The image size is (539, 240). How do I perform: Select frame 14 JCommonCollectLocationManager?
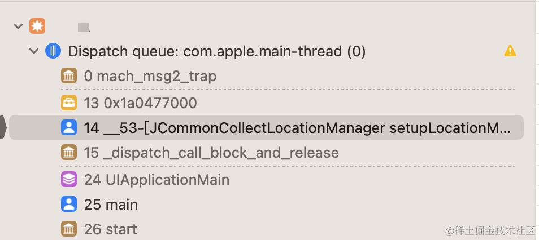(x=267, y=127)
